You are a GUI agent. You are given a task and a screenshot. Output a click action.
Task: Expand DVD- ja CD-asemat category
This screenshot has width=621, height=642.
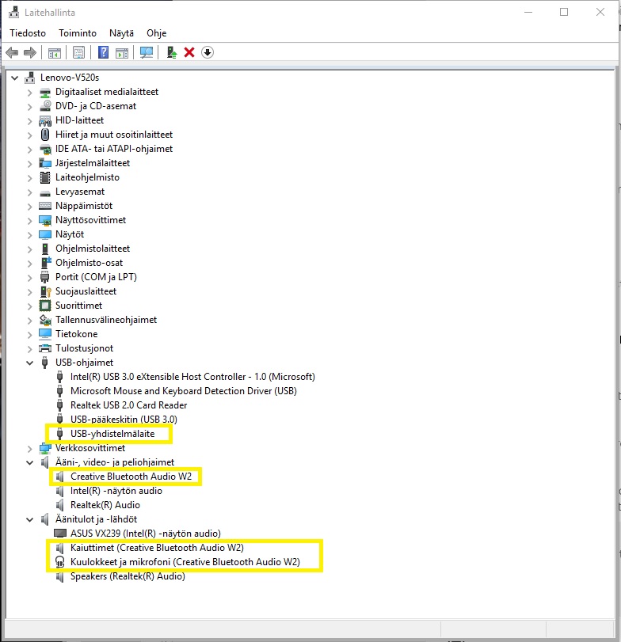click(29, 107)
